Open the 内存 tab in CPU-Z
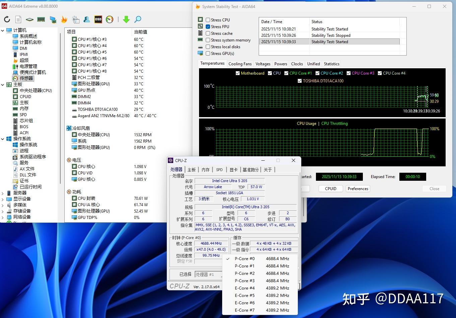Viewport: 456px width, 318px height. (x=206, y=170)
